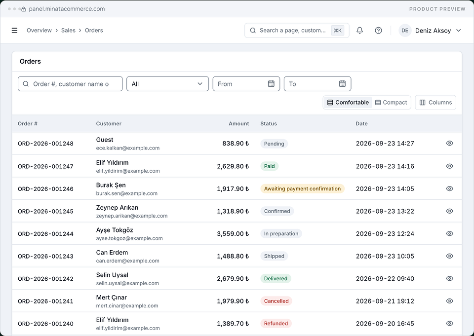The image size is (474, 336).
Task: Click customer name Ayşe Tokgöz
Action: pyautogui.click(x=115, y=230)
